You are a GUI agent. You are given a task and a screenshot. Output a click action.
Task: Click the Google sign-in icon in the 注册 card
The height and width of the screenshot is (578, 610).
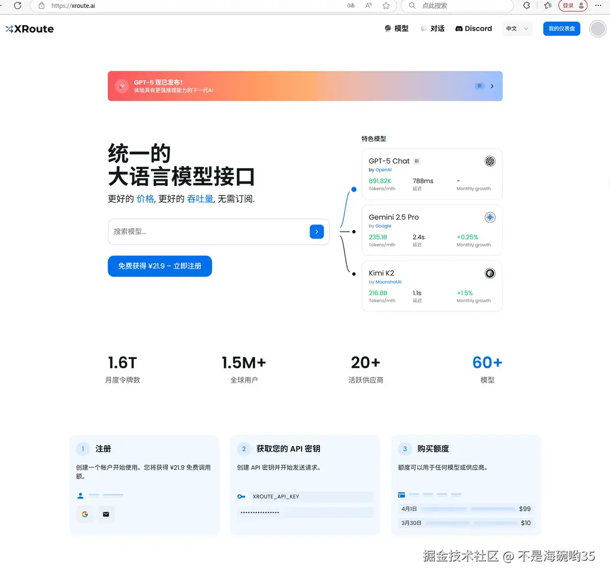85,514
